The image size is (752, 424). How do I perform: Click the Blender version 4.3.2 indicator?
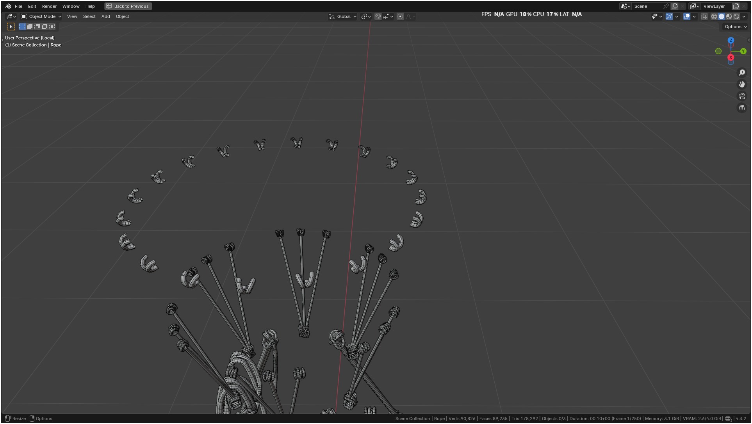click(741, 419)
